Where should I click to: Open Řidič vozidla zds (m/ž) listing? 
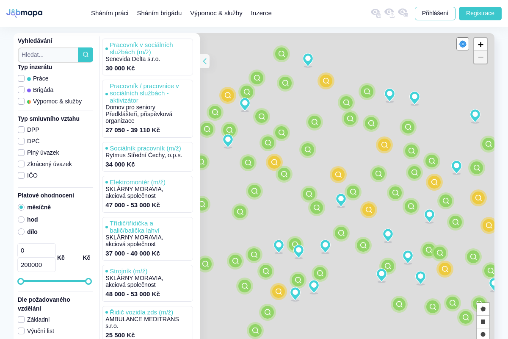[x=141, y=312]
